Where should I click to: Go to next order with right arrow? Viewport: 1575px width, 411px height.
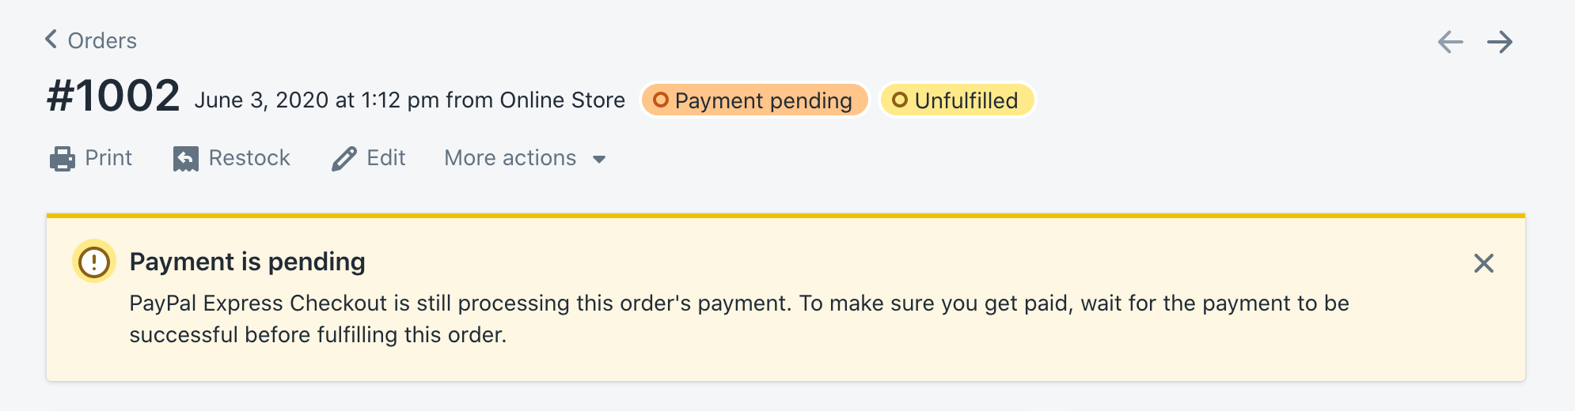coord(1500,42)
